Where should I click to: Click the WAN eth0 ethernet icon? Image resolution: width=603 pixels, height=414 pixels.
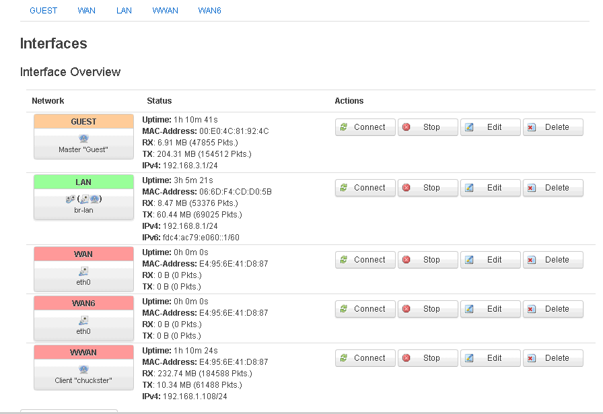coord(83,272)
